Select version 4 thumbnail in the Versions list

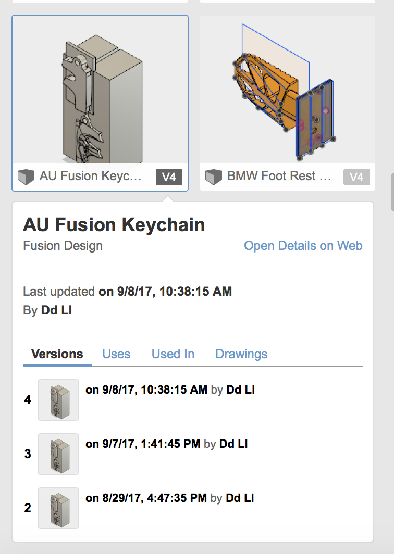[58, 400]
